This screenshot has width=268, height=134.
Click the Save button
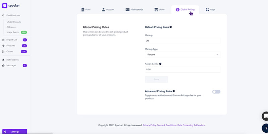(156, 79)
